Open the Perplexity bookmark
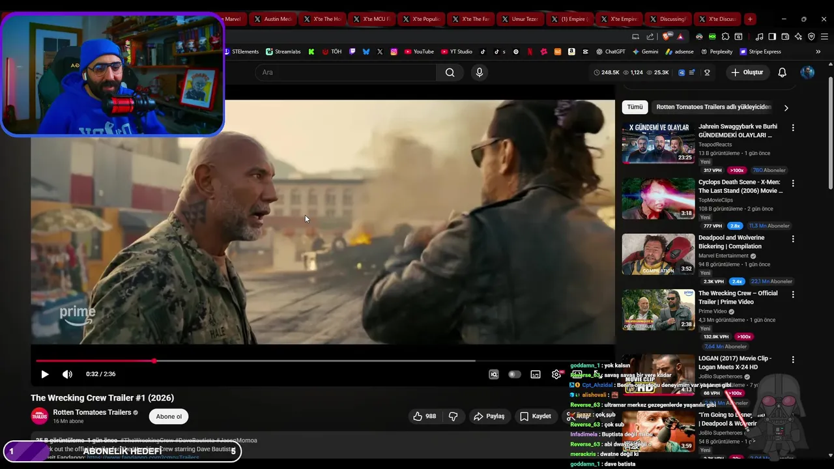834x469 pixels. 717,51
